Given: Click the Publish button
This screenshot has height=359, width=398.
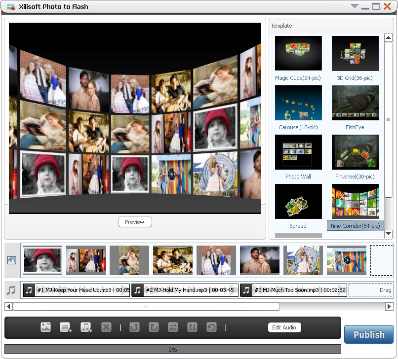Looking at the screenshot, I should (x=368, y=334).
